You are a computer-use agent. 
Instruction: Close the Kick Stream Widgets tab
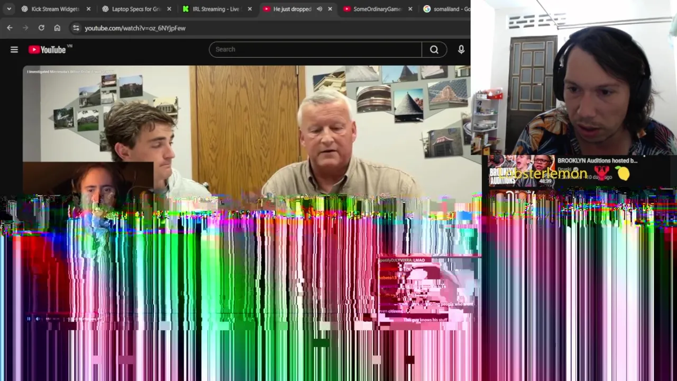pyautogui.click(x=88, y=9)
